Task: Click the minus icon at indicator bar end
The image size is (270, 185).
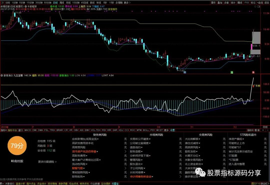Action: tap(267, 130)
